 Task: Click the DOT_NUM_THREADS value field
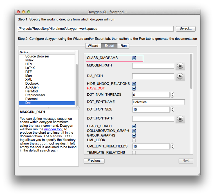(151, 95)
